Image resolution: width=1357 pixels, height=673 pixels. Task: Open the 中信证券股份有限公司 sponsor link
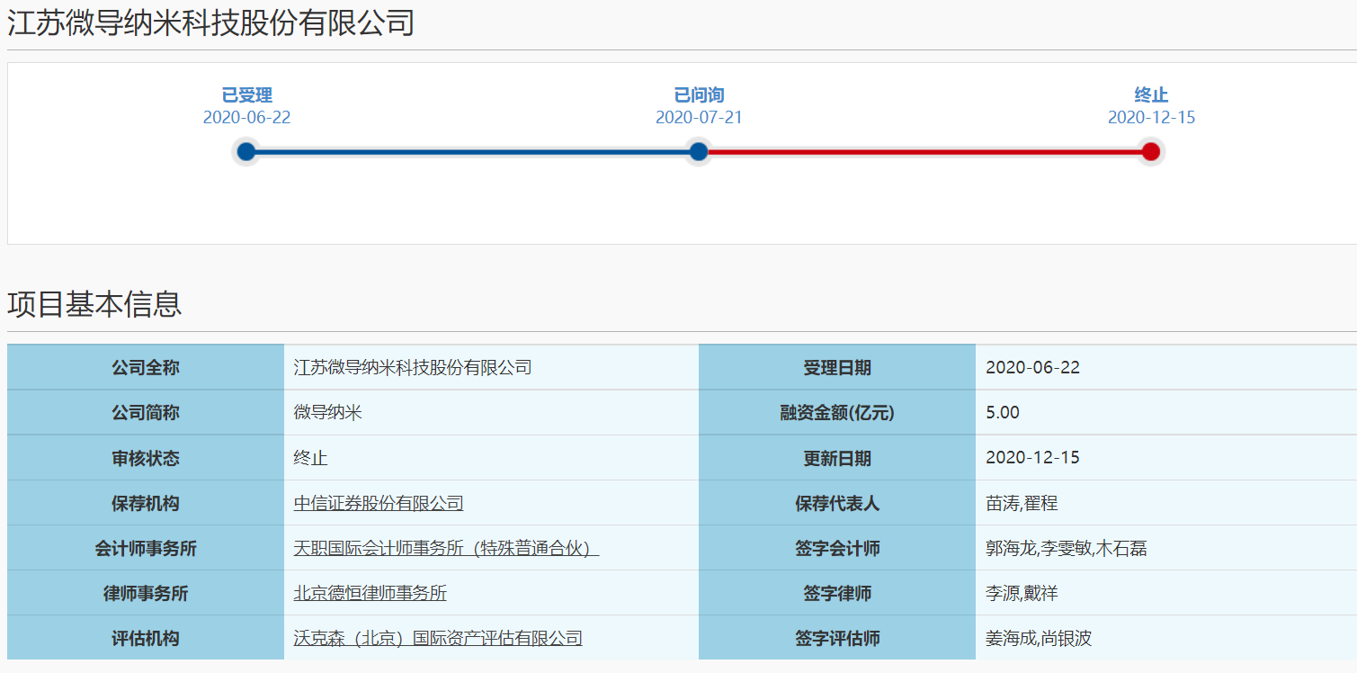coord(379,503)
